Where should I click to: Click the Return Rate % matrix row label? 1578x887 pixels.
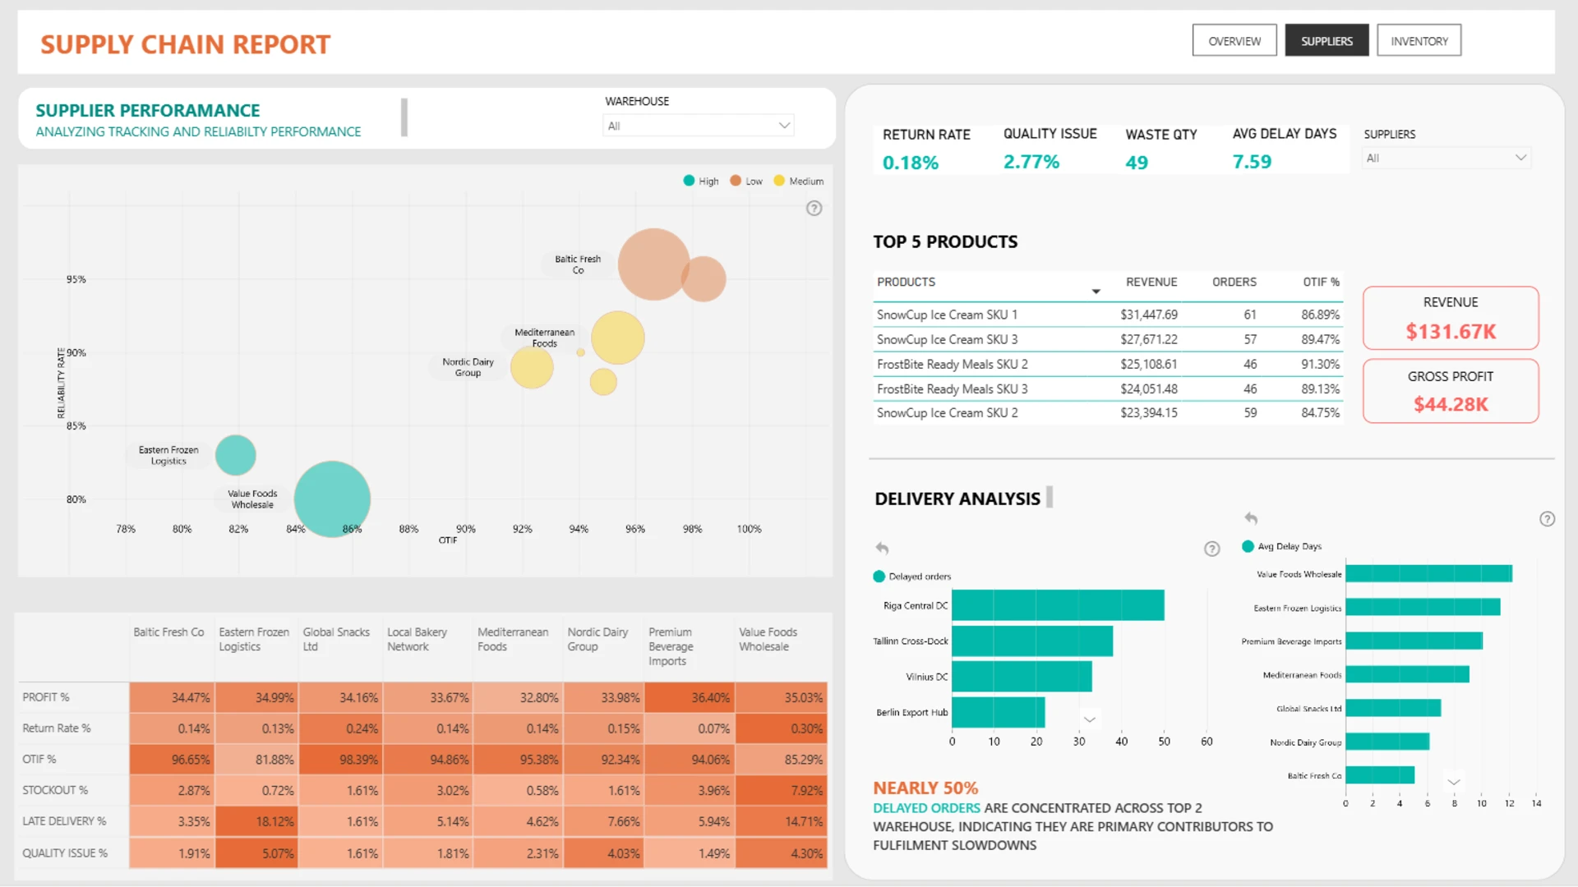pos(56,728)
